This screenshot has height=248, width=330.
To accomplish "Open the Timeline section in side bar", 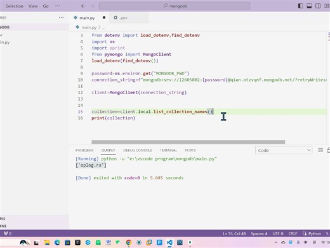I will [34, 226].
